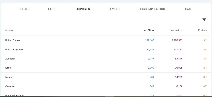Select the Spain country row

[x=106, y=68]
